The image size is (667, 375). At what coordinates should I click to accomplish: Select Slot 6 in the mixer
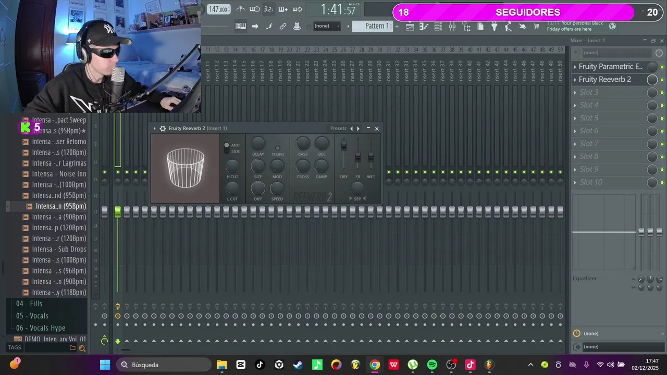click(x=589, y=131)
